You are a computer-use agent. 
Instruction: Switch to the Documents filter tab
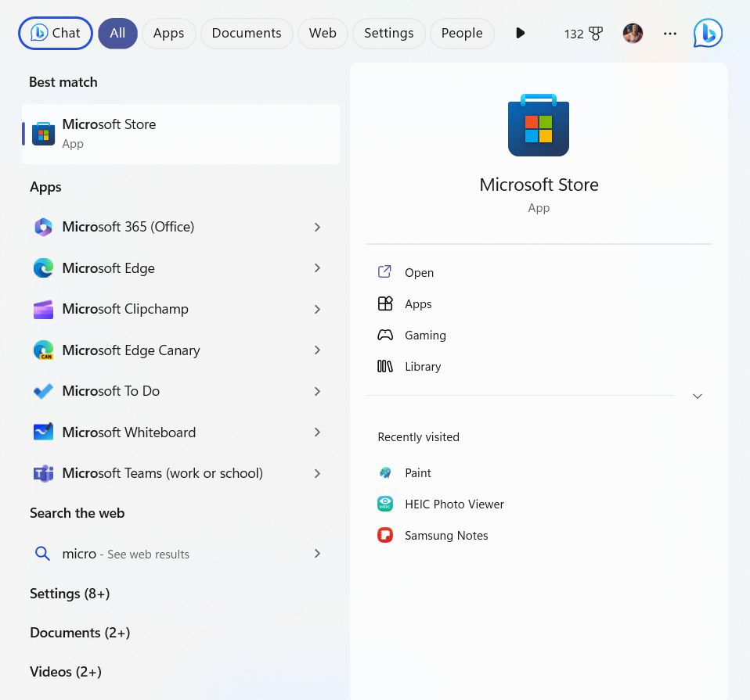point(247,33)
